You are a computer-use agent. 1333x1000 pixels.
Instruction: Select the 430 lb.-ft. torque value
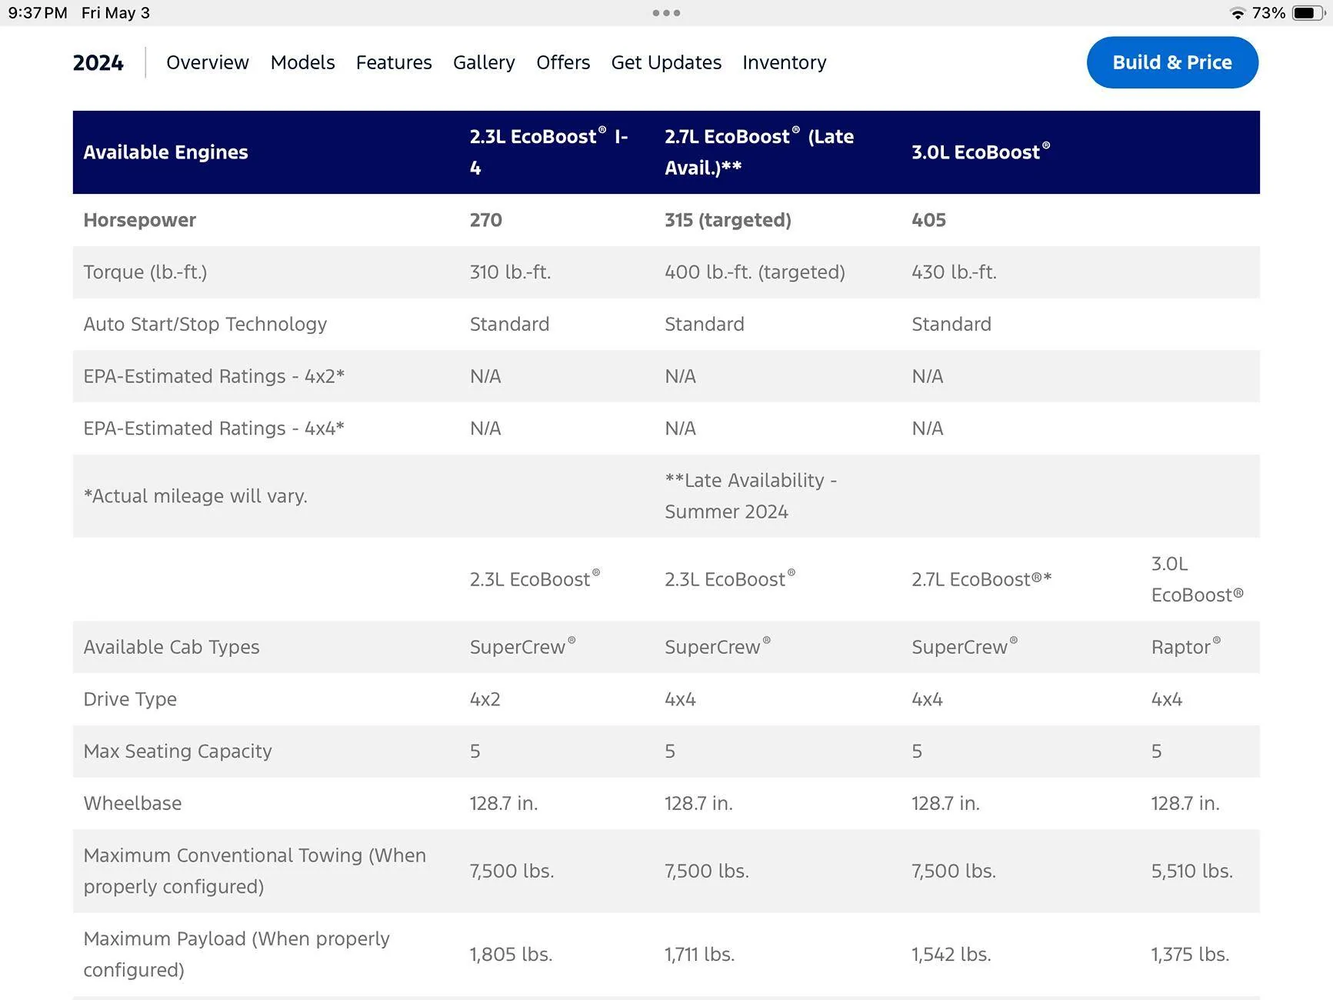[x=954, y=272]
